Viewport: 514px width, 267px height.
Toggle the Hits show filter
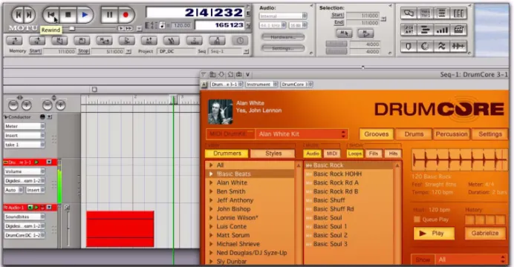tap(393, 154)
